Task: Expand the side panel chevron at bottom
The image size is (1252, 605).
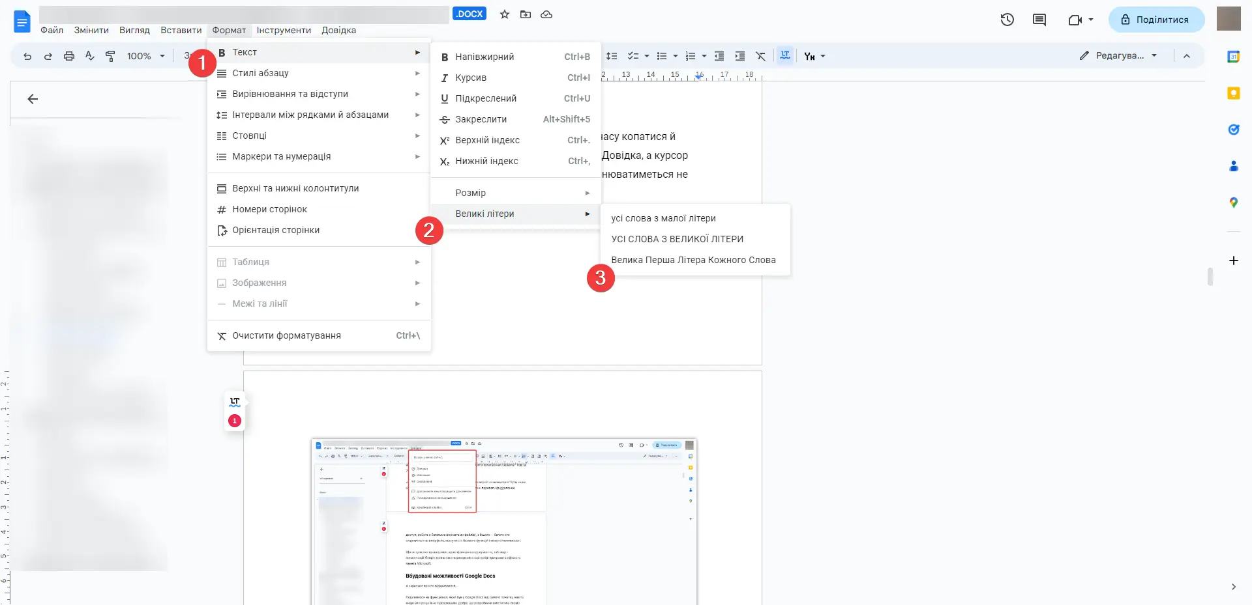Action: click(x=1234, y=587)
